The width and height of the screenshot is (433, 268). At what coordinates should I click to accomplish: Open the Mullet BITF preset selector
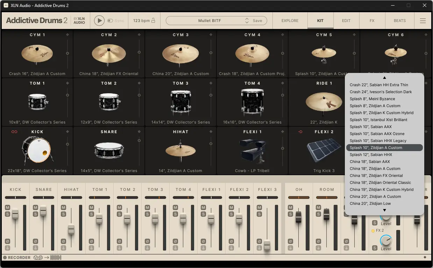tap(210, 21)
